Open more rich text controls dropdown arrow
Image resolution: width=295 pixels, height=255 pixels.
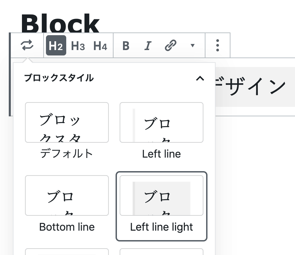(193, 45)
